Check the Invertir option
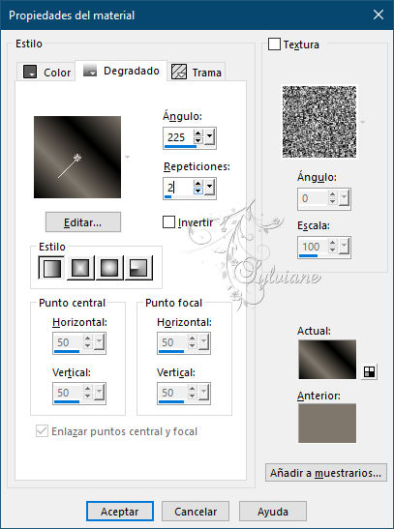Viewport: 394px width, 529px height. click(168, 222)
